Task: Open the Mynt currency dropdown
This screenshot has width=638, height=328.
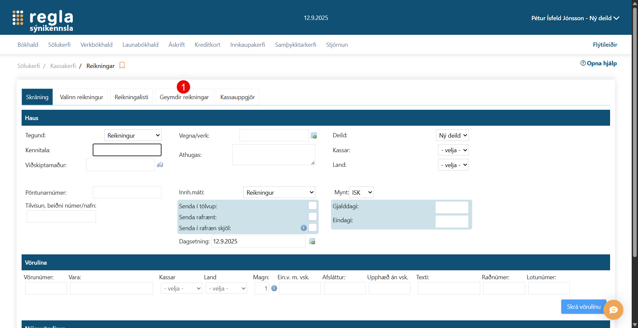Action: coord(361,192)
